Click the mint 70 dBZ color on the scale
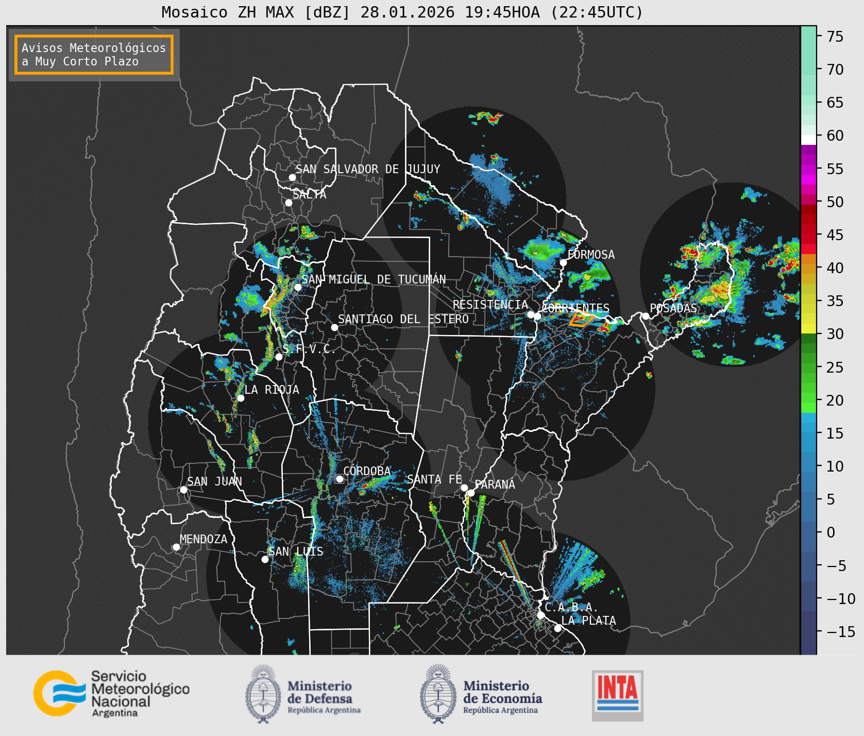This screenshot has width=864, height=736. (808, 70)
